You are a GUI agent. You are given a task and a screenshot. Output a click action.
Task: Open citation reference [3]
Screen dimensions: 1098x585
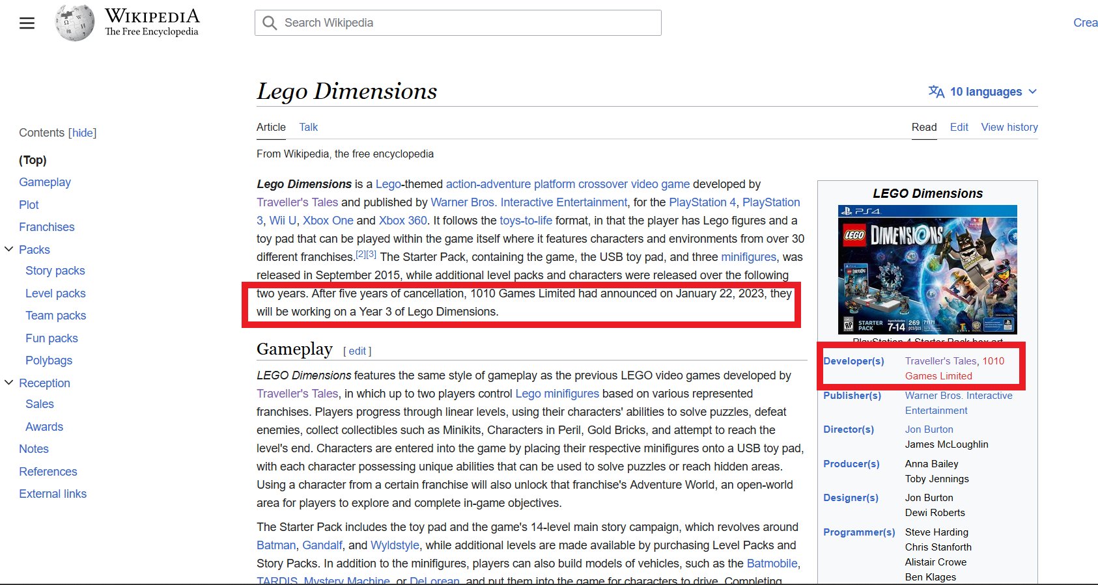point(371,254)
